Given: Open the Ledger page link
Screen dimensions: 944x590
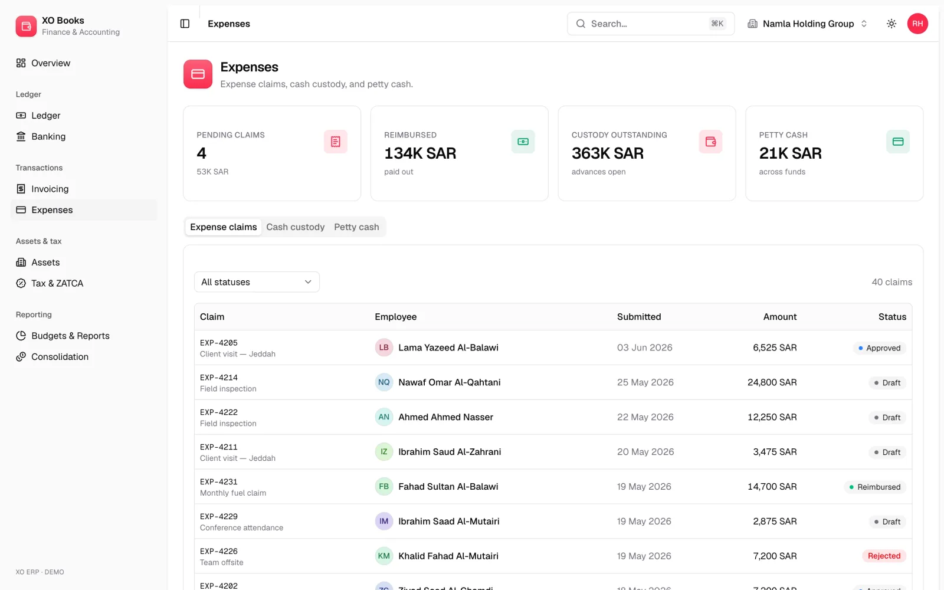Looking at the screenshot, I should pyautogui.click(x=84, y=116).
